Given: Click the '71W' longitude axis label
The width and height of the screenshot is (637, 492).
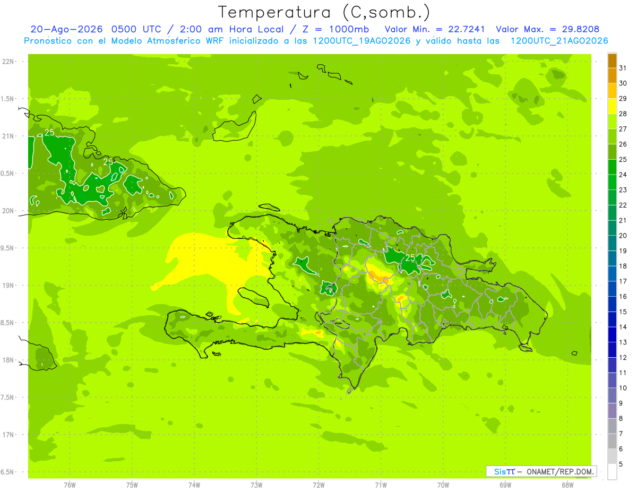Looking at the screenshot, I should tap(381, 485).
